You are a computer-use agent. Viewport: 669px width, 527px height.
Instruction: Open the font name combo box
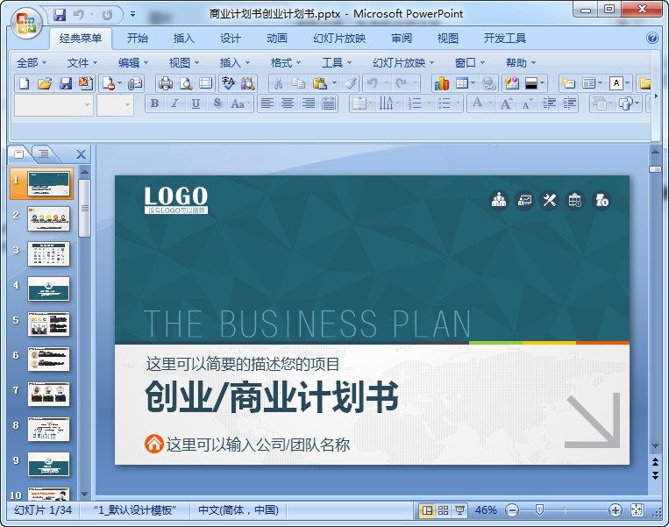(53, 104)
